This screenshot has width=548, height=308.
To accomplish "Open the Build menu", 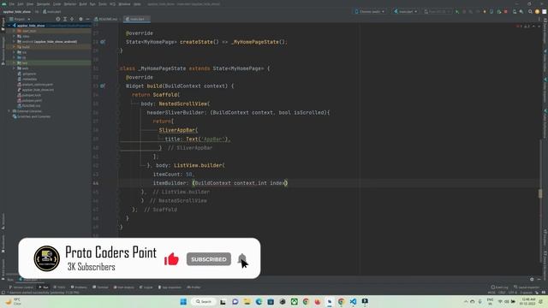I will 83,4.
